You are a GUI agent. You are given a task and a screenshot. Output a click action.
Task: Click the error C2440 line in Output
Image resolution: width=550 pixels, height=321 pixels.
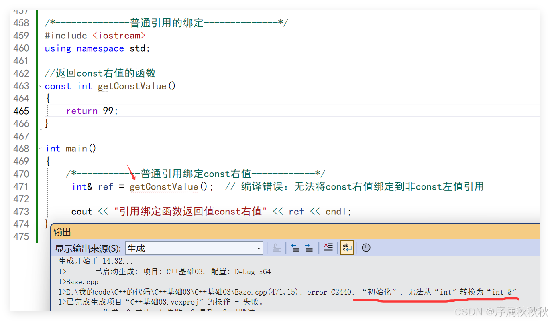[x=287, y=292]
